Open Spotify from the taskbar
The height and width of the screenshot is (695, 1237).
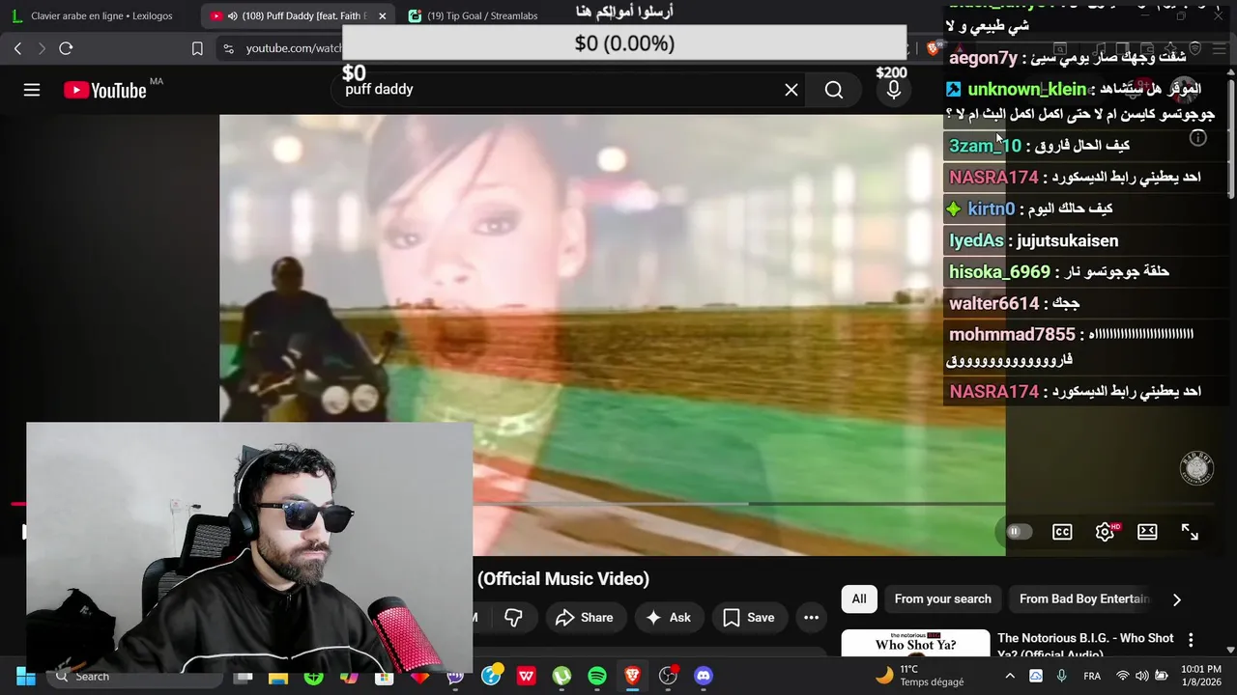pyautogui.click(x=597, y=677)
